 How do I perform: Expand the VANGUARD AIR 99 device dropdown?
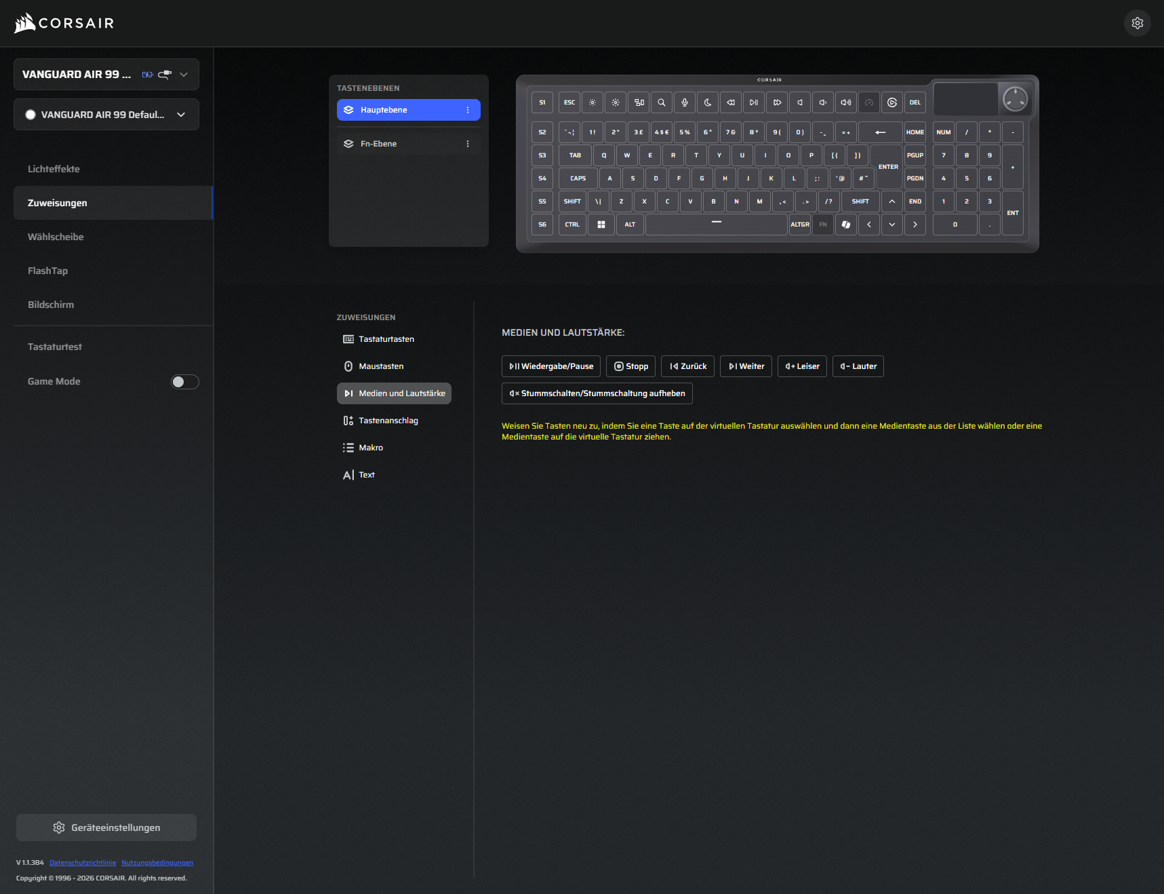[x=184, y=75]
